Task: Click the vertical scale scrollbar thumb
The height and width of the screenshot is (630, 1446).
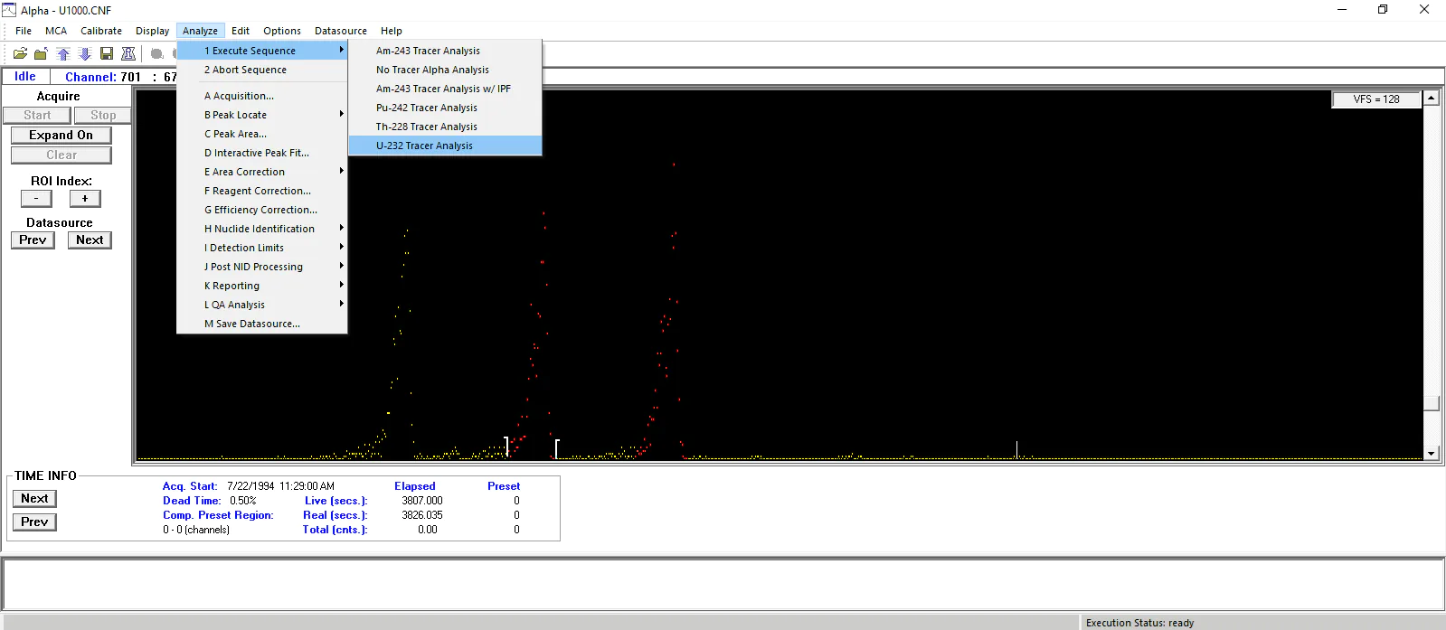Action: pyautogui.click(x=1431, y=403)
